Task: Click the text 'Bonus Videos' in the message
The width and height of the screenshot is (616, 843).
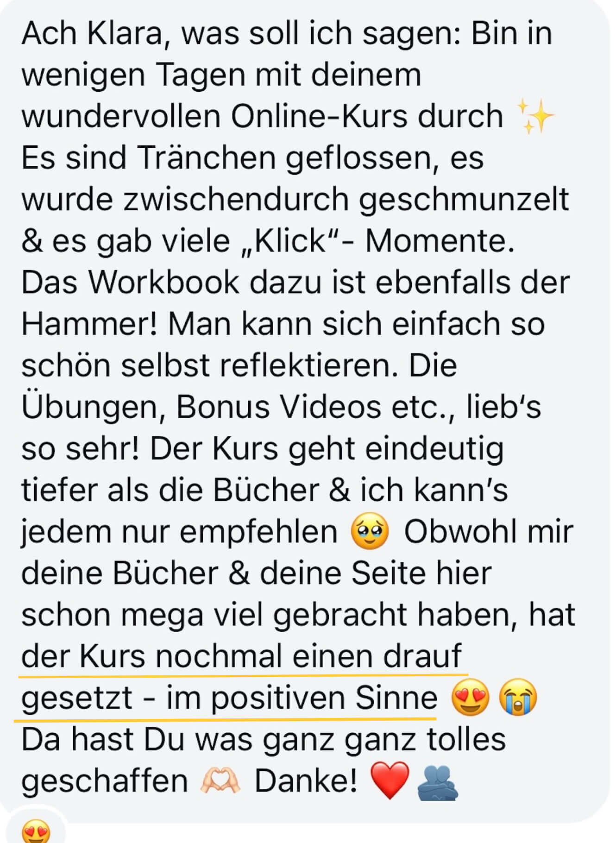Action: (279, 408)
